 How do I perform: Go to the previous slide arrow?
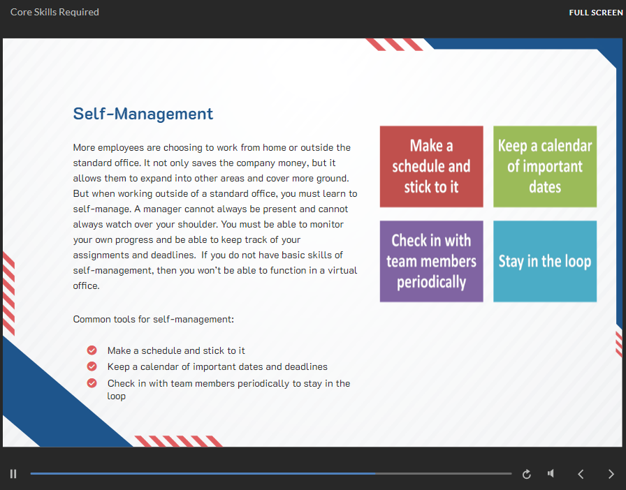click(581, 474)
